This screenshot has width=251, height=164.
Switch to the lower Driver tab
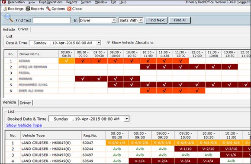point(25,103)
